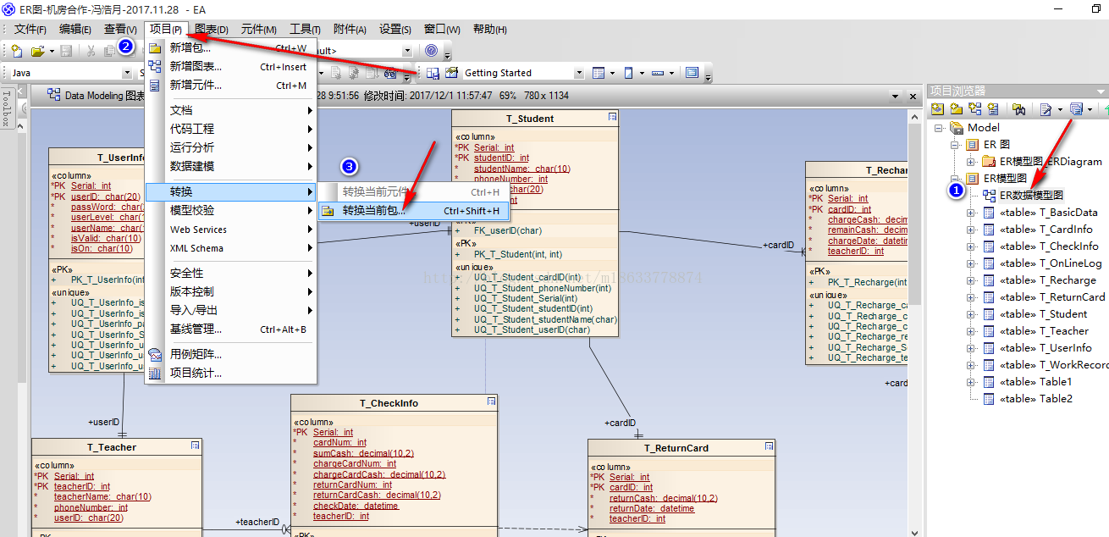1109x537 pixels.
Task: Click the round Help icon in top toolbar
Action: [432, 51]
